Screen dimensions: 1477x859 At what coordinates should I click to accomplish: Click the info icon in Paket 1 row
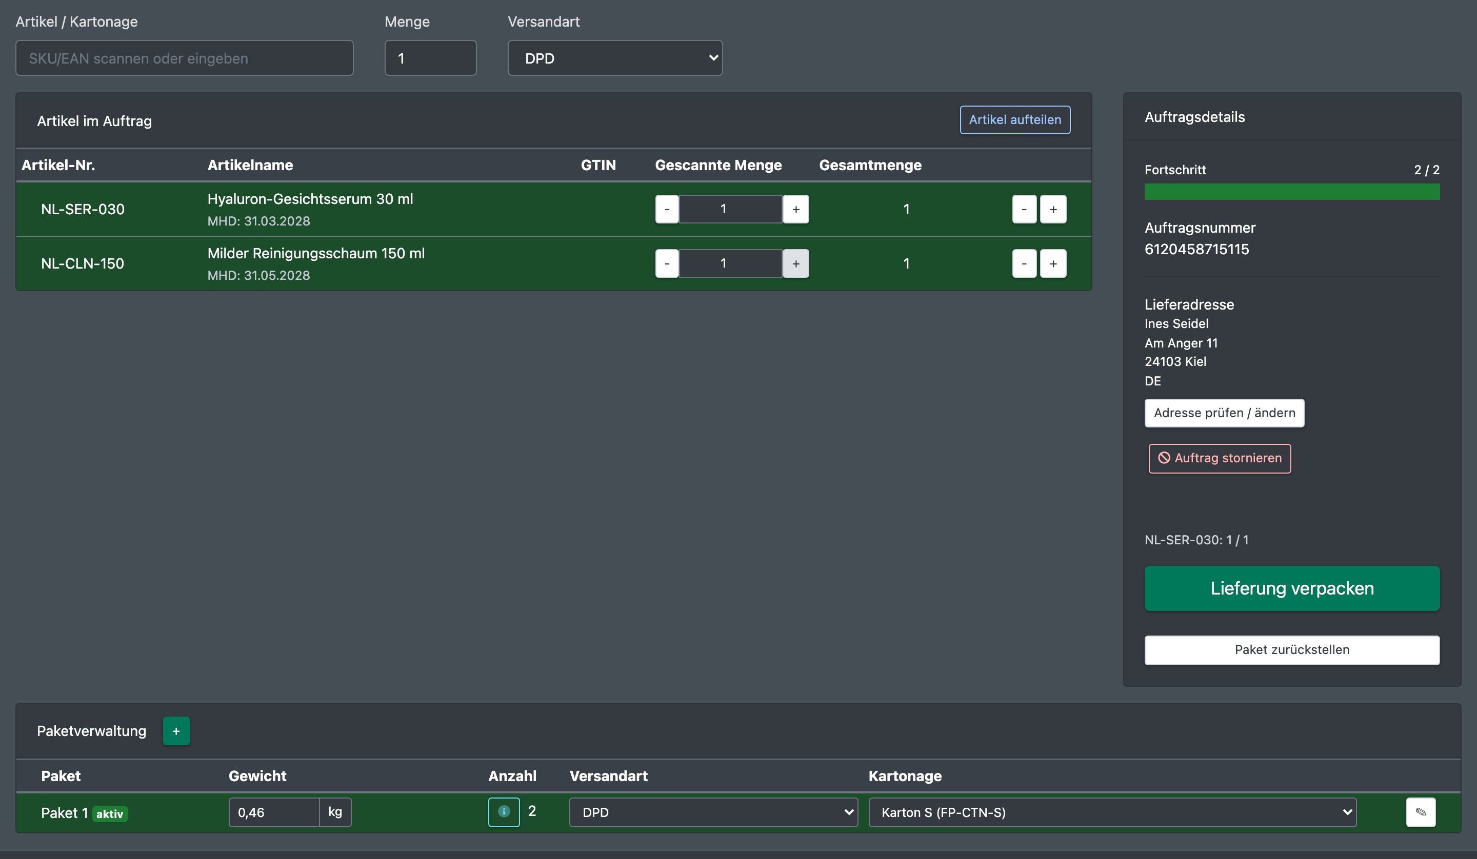504,811
